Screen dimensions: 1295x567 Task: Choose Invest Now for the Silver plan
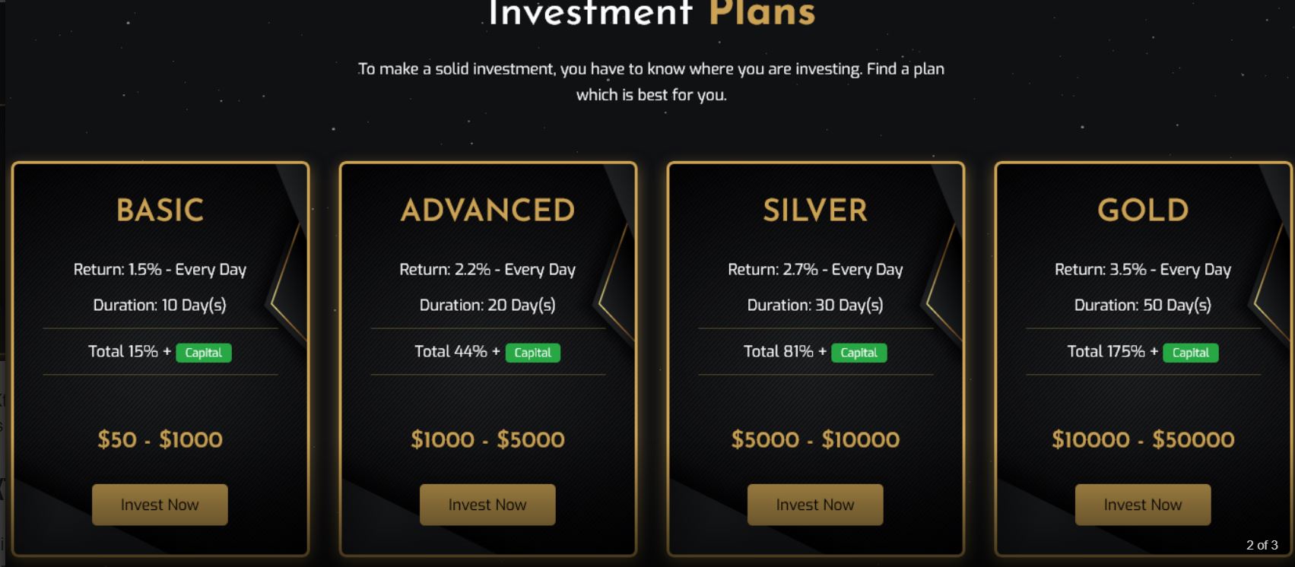[x=814, y=505]
